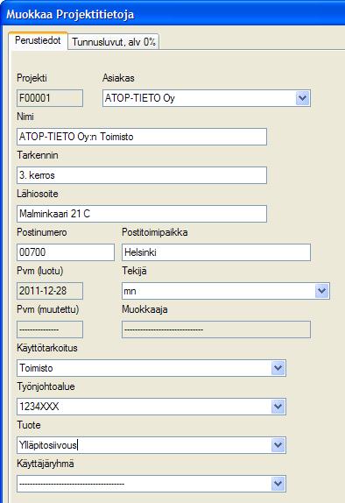Image resolution: width=345 pixels, height=503 pixels.
Task: Click the Tuote label
Action: click(29, 425)
